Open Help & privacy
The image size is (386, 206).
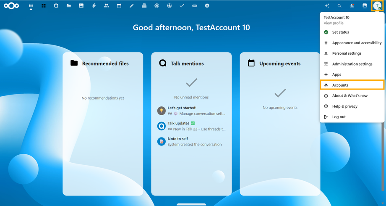pos(352,106)
